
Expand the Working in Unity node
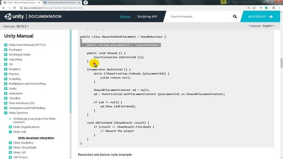click(6, 55)
